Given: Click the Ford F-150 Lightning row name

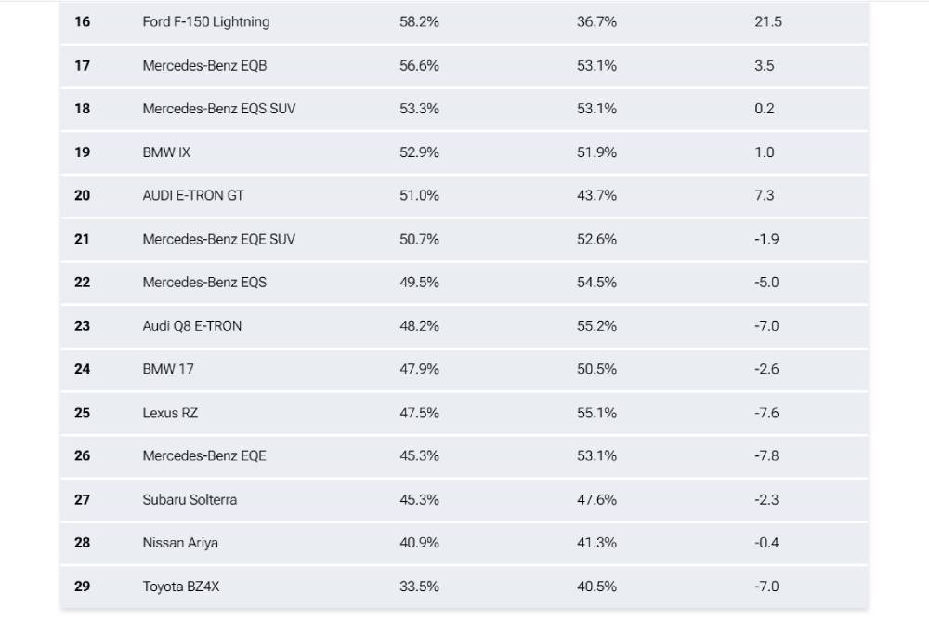Looking at the screenshot, I should pyautogui.click(x=205, y=21).
